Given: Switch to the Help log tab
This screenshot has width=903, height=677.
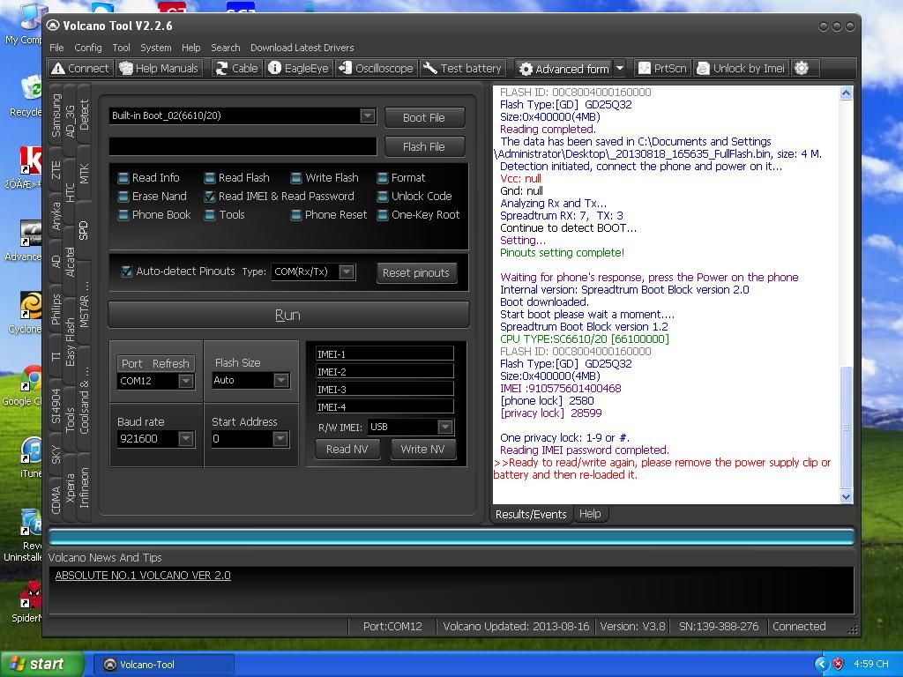Looking at the screenshot, I should (x=590, y=514).
